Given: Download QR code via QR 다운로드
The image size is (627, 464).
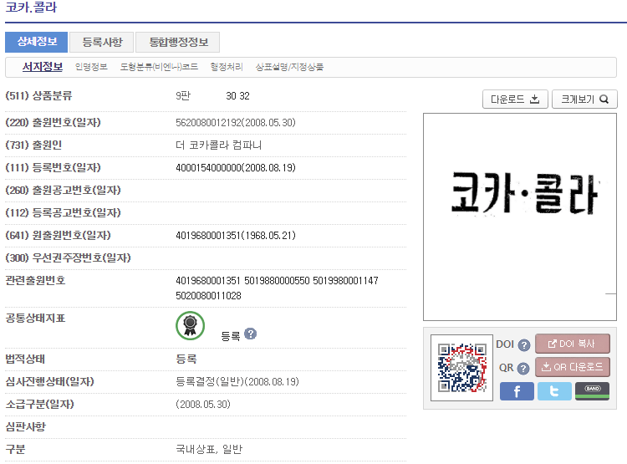Looking at the screenshot, I should click(573, 367).
